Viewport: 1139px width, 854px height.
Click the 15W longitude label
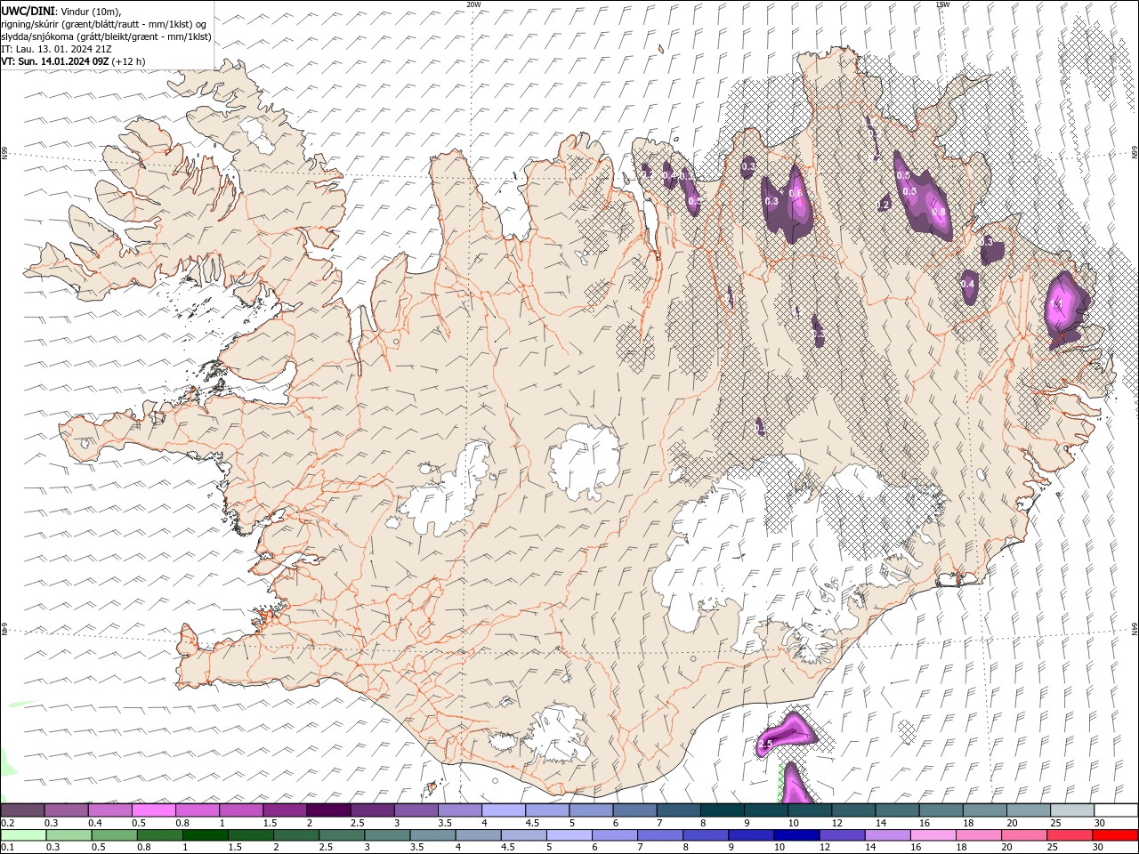tap(941, 4)
